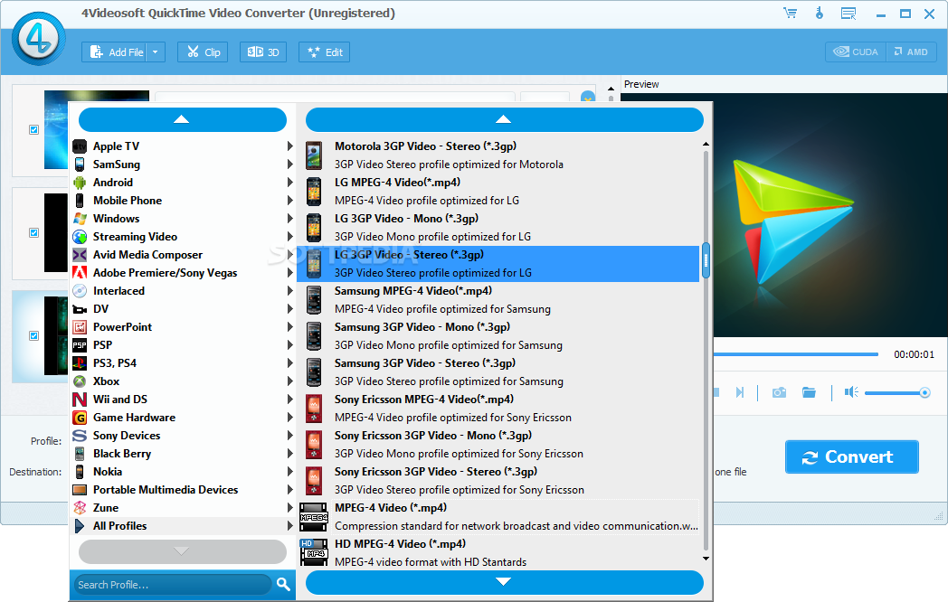Expand the Windows category arrow
948x602 pixels.
click(289, 219)
